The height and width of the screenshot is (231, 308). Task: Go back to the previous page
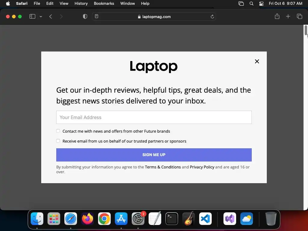51,17
